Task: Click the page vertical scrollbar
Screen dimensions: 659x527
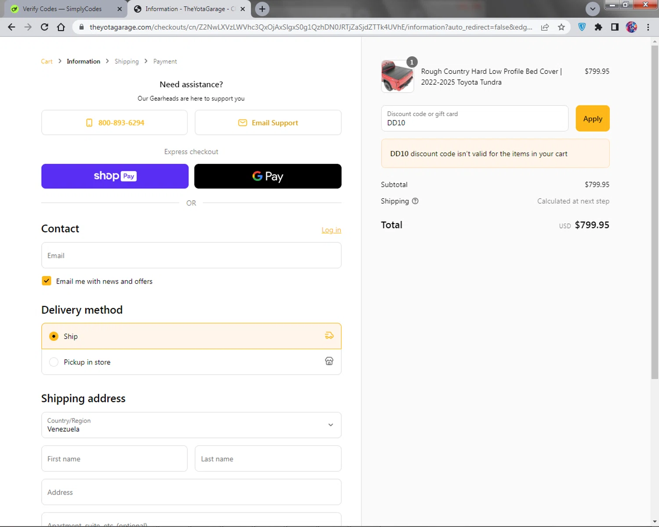Action: click(655, 212)
